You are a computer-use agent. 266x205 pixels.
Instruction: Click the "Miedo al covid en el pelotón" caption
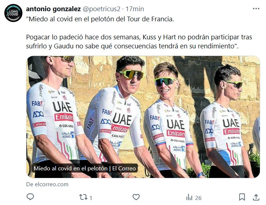[85, 168]
